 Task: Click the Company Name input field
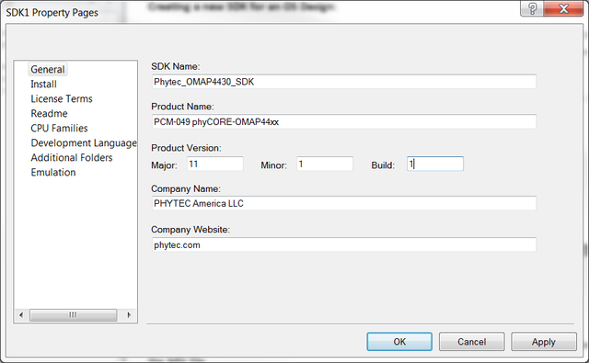(x=344, y=203)
